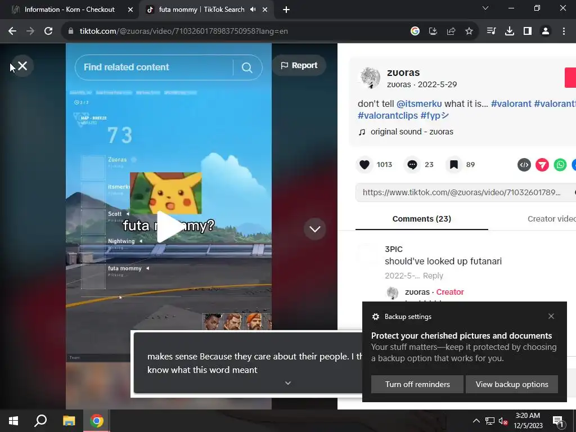Close the futa mommy TikTok Search tab
576x432 pixels.
[265, 10]
